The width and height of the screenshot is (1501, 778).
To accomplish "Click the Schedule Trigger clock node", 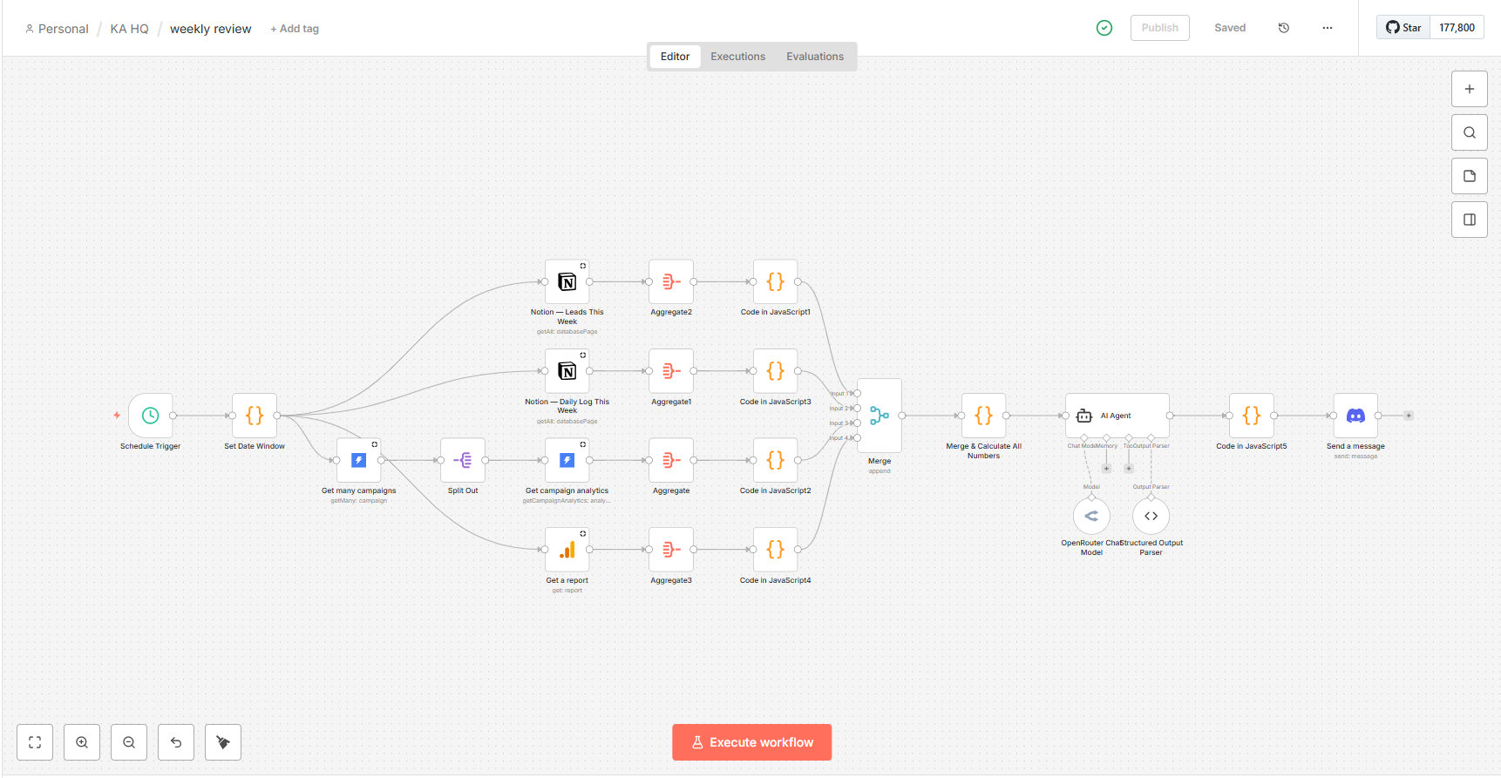I will click(150, 416).
